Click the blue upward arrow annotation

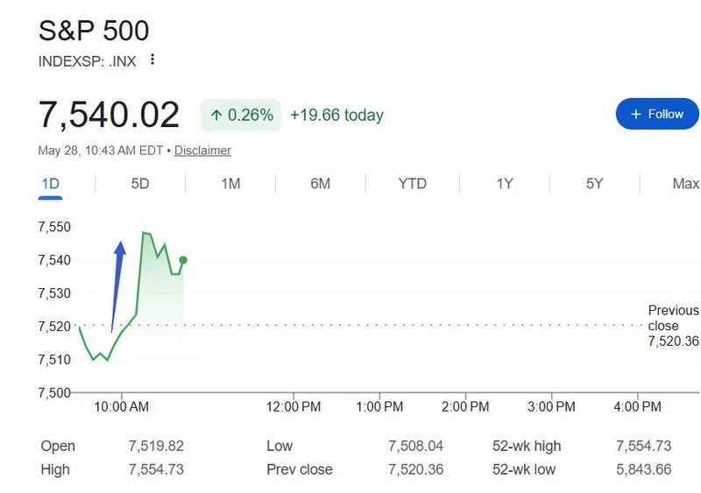click(x=117, y=286)
